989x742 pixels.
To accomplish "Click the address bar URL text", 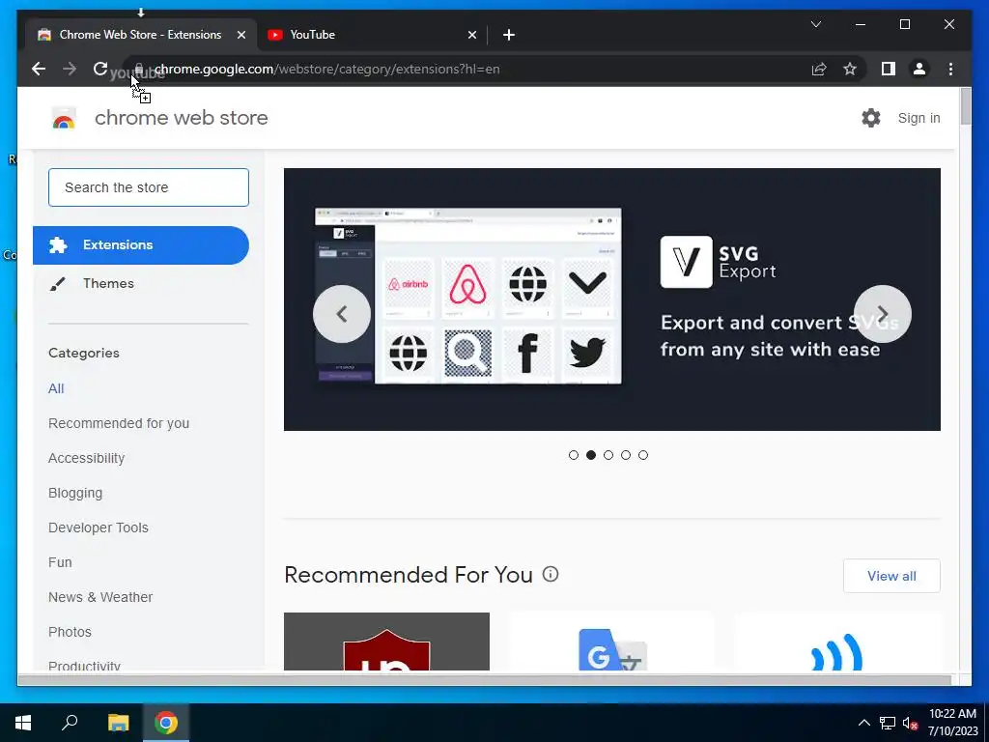I will [327, 69].
